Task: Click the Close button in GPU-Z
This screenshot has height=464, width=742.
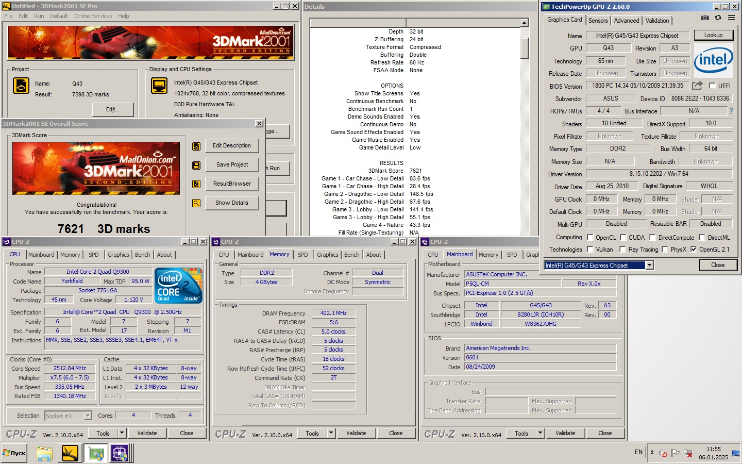Action: (718, 265)
